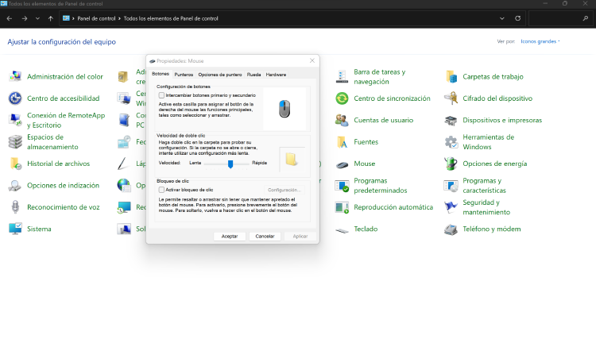This screenshot has height=339, width=596.
Task: Click the Cancelar button
Action: (265, 236)
